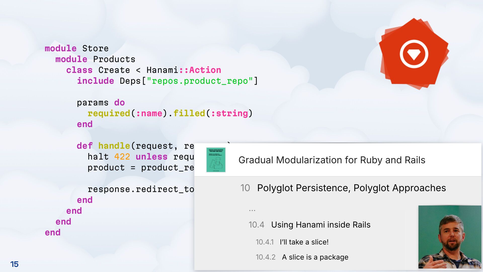Viewport: 483px width, 272px height.
Task: Select chapter 10 Polyglot Persistence entry
Action: (x=351, y=188)
